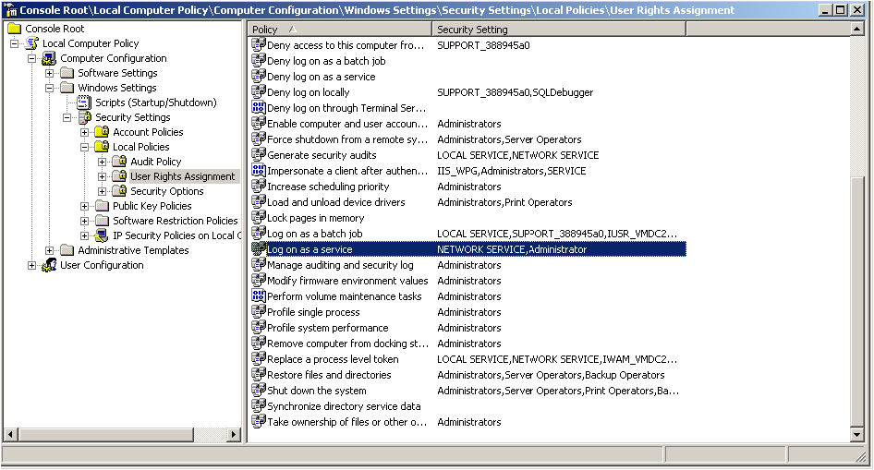874x470 pixels.
Task: Select Scripts (Startup/Shutdown) tree item
Action: 155,102
